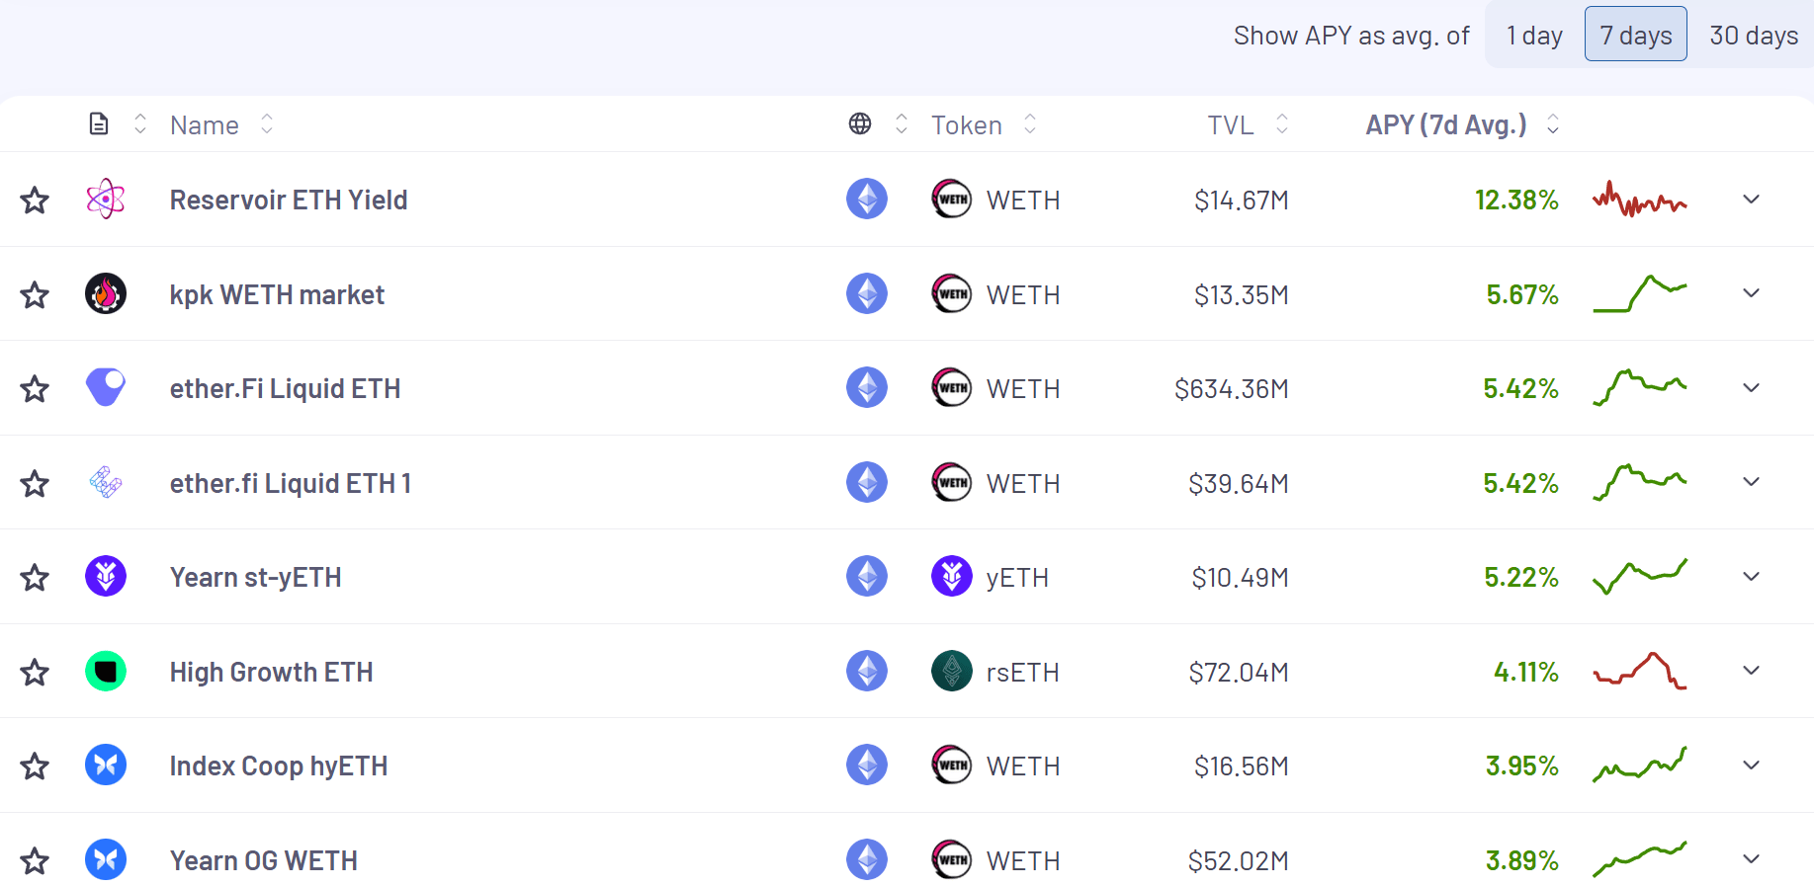Click the yETH token icon
The image size is (1814, 887).
coord(952,577)
